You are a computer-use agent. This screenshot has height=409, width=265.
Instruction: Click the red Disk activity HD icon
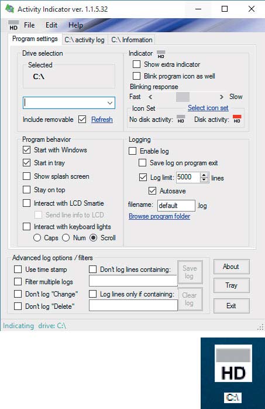237,119
